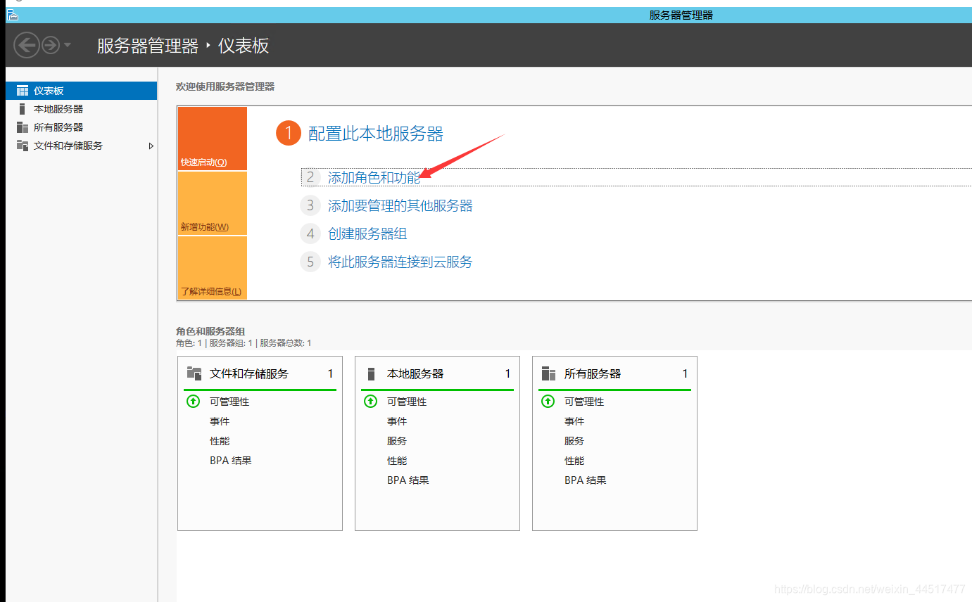Open the navigation history dropdown arrow
Screen dimensions: 972x602
[x=68, y=45]
